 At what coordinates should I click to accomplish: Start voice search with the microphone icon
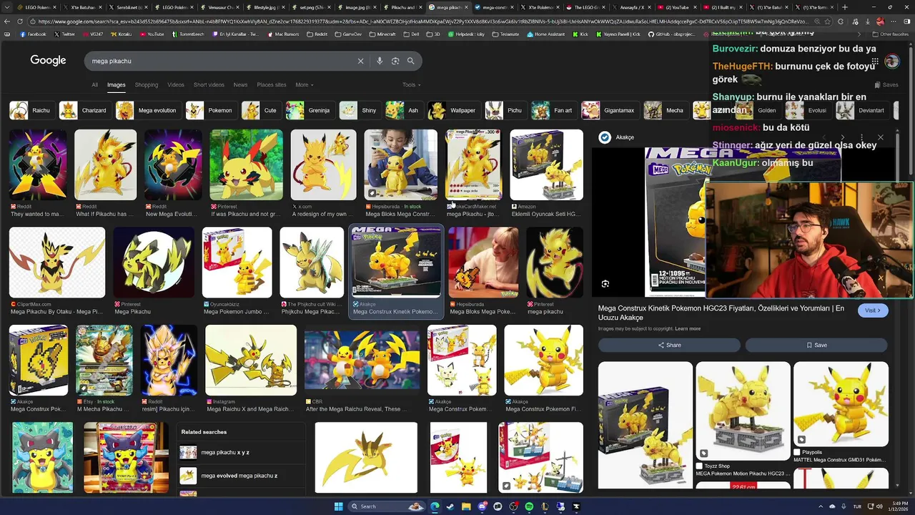(380, 61)
